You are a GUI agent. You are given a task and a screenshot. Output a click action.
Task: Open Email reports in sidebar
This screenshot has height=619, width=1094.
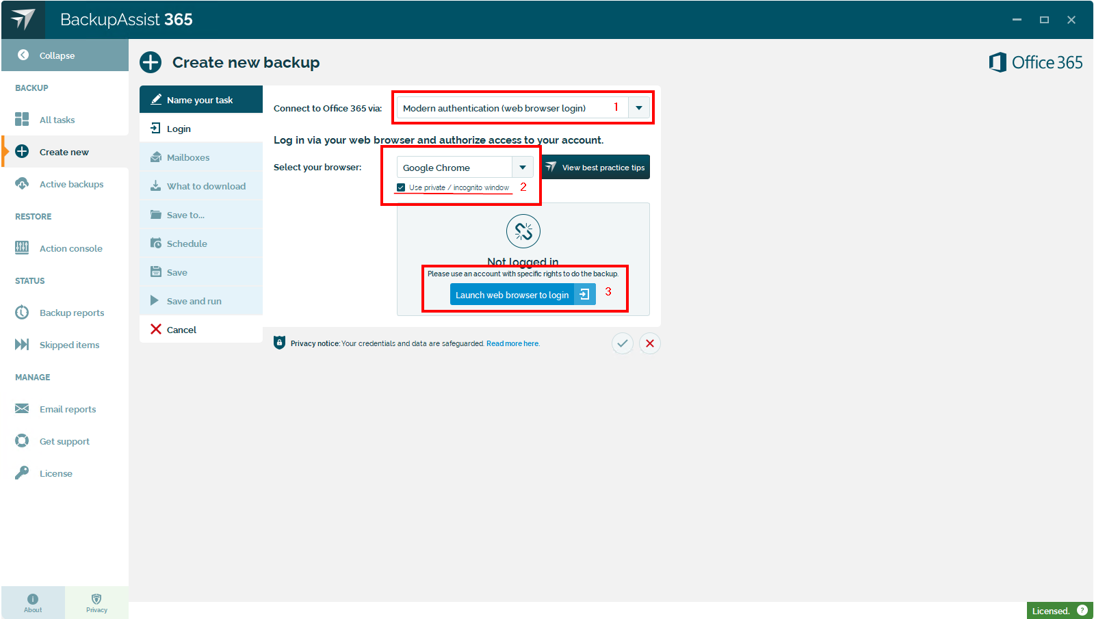pos(65,408)
